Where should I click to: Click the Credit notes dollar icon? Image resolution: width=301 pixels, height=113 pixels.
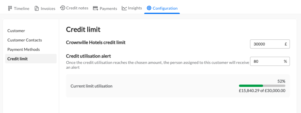63,8
